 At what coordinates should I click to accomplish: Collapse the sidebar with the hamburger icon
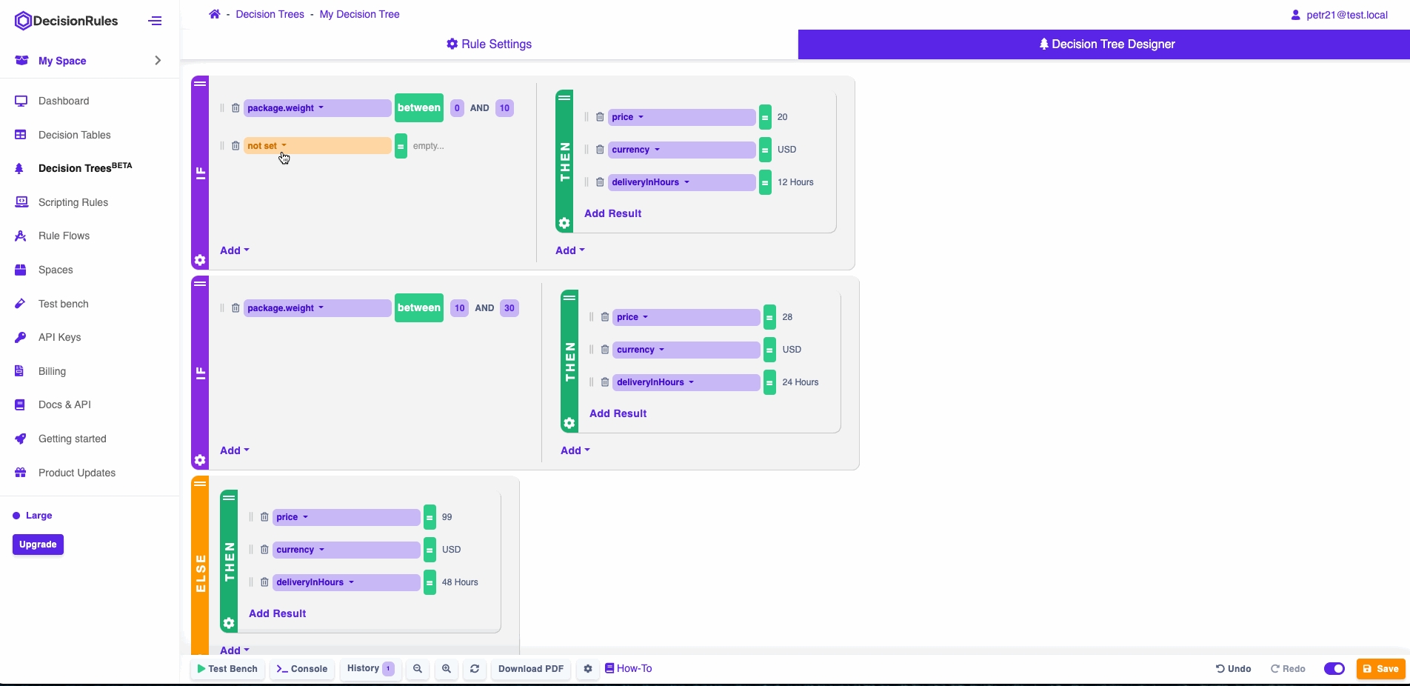coord(155,21)
